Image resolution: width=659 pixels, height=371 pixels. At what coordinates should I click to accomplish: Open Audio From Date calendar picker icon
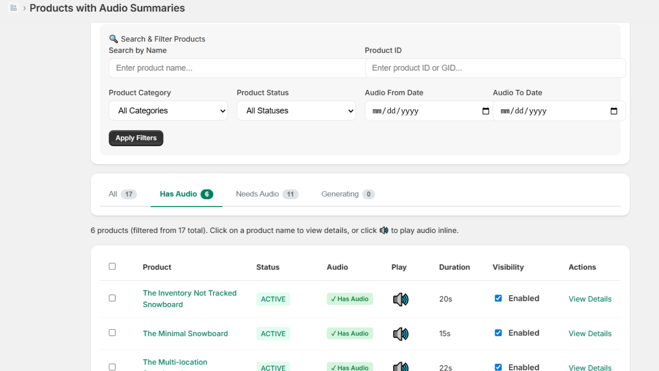[x=486, y=111]
